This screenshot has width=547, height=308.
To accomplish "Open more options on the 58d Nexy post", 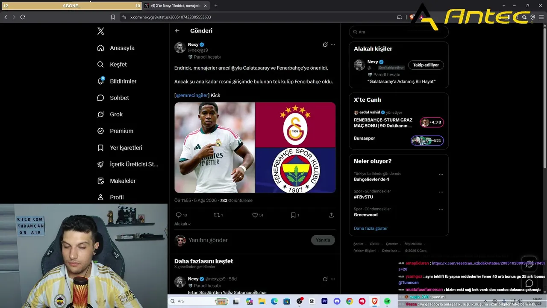I will [x=333, y=279].
